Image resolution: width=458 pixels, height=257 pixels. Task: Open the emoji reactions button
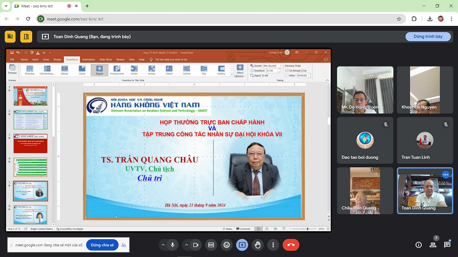227,245
